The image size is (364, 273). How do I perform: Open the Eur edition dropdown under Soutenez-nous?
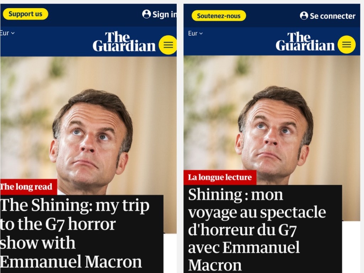[195, 33]
